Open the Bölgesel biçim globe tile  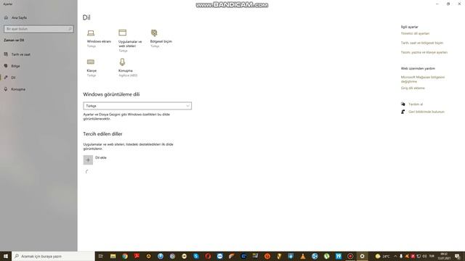(161, 38)
